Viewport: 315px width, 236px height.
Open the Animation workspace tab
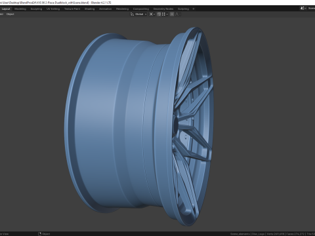105,9
